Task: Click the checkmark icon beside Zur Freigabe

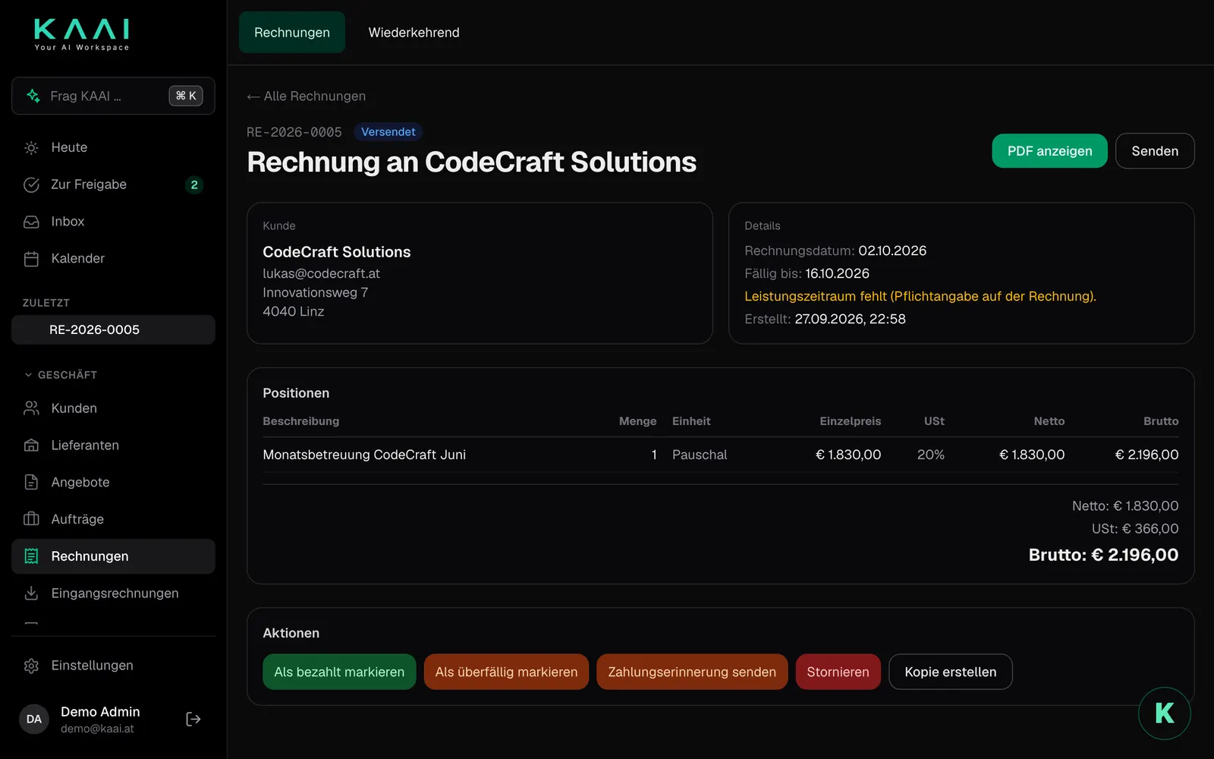Action: click(x=31, y=184)
